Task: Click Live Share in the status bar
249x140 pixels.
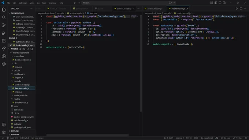Action: tap(38, 138)
